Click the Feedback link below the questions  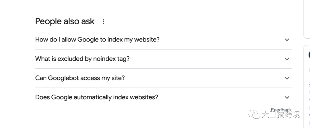(x=281, y=110)
